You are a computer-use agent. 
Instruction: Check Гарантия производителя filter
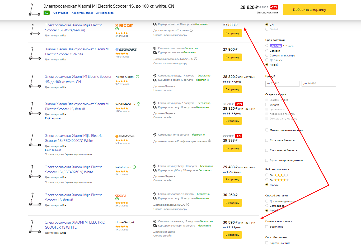click(x=267, y=160)
